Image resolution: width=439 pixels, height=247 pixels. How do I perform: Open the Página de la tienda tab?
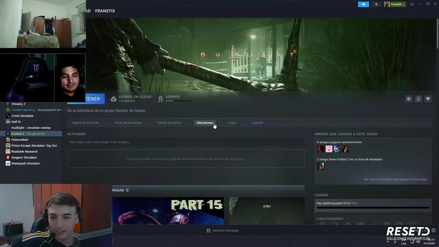pyautogui.click(x=85, y=123)
